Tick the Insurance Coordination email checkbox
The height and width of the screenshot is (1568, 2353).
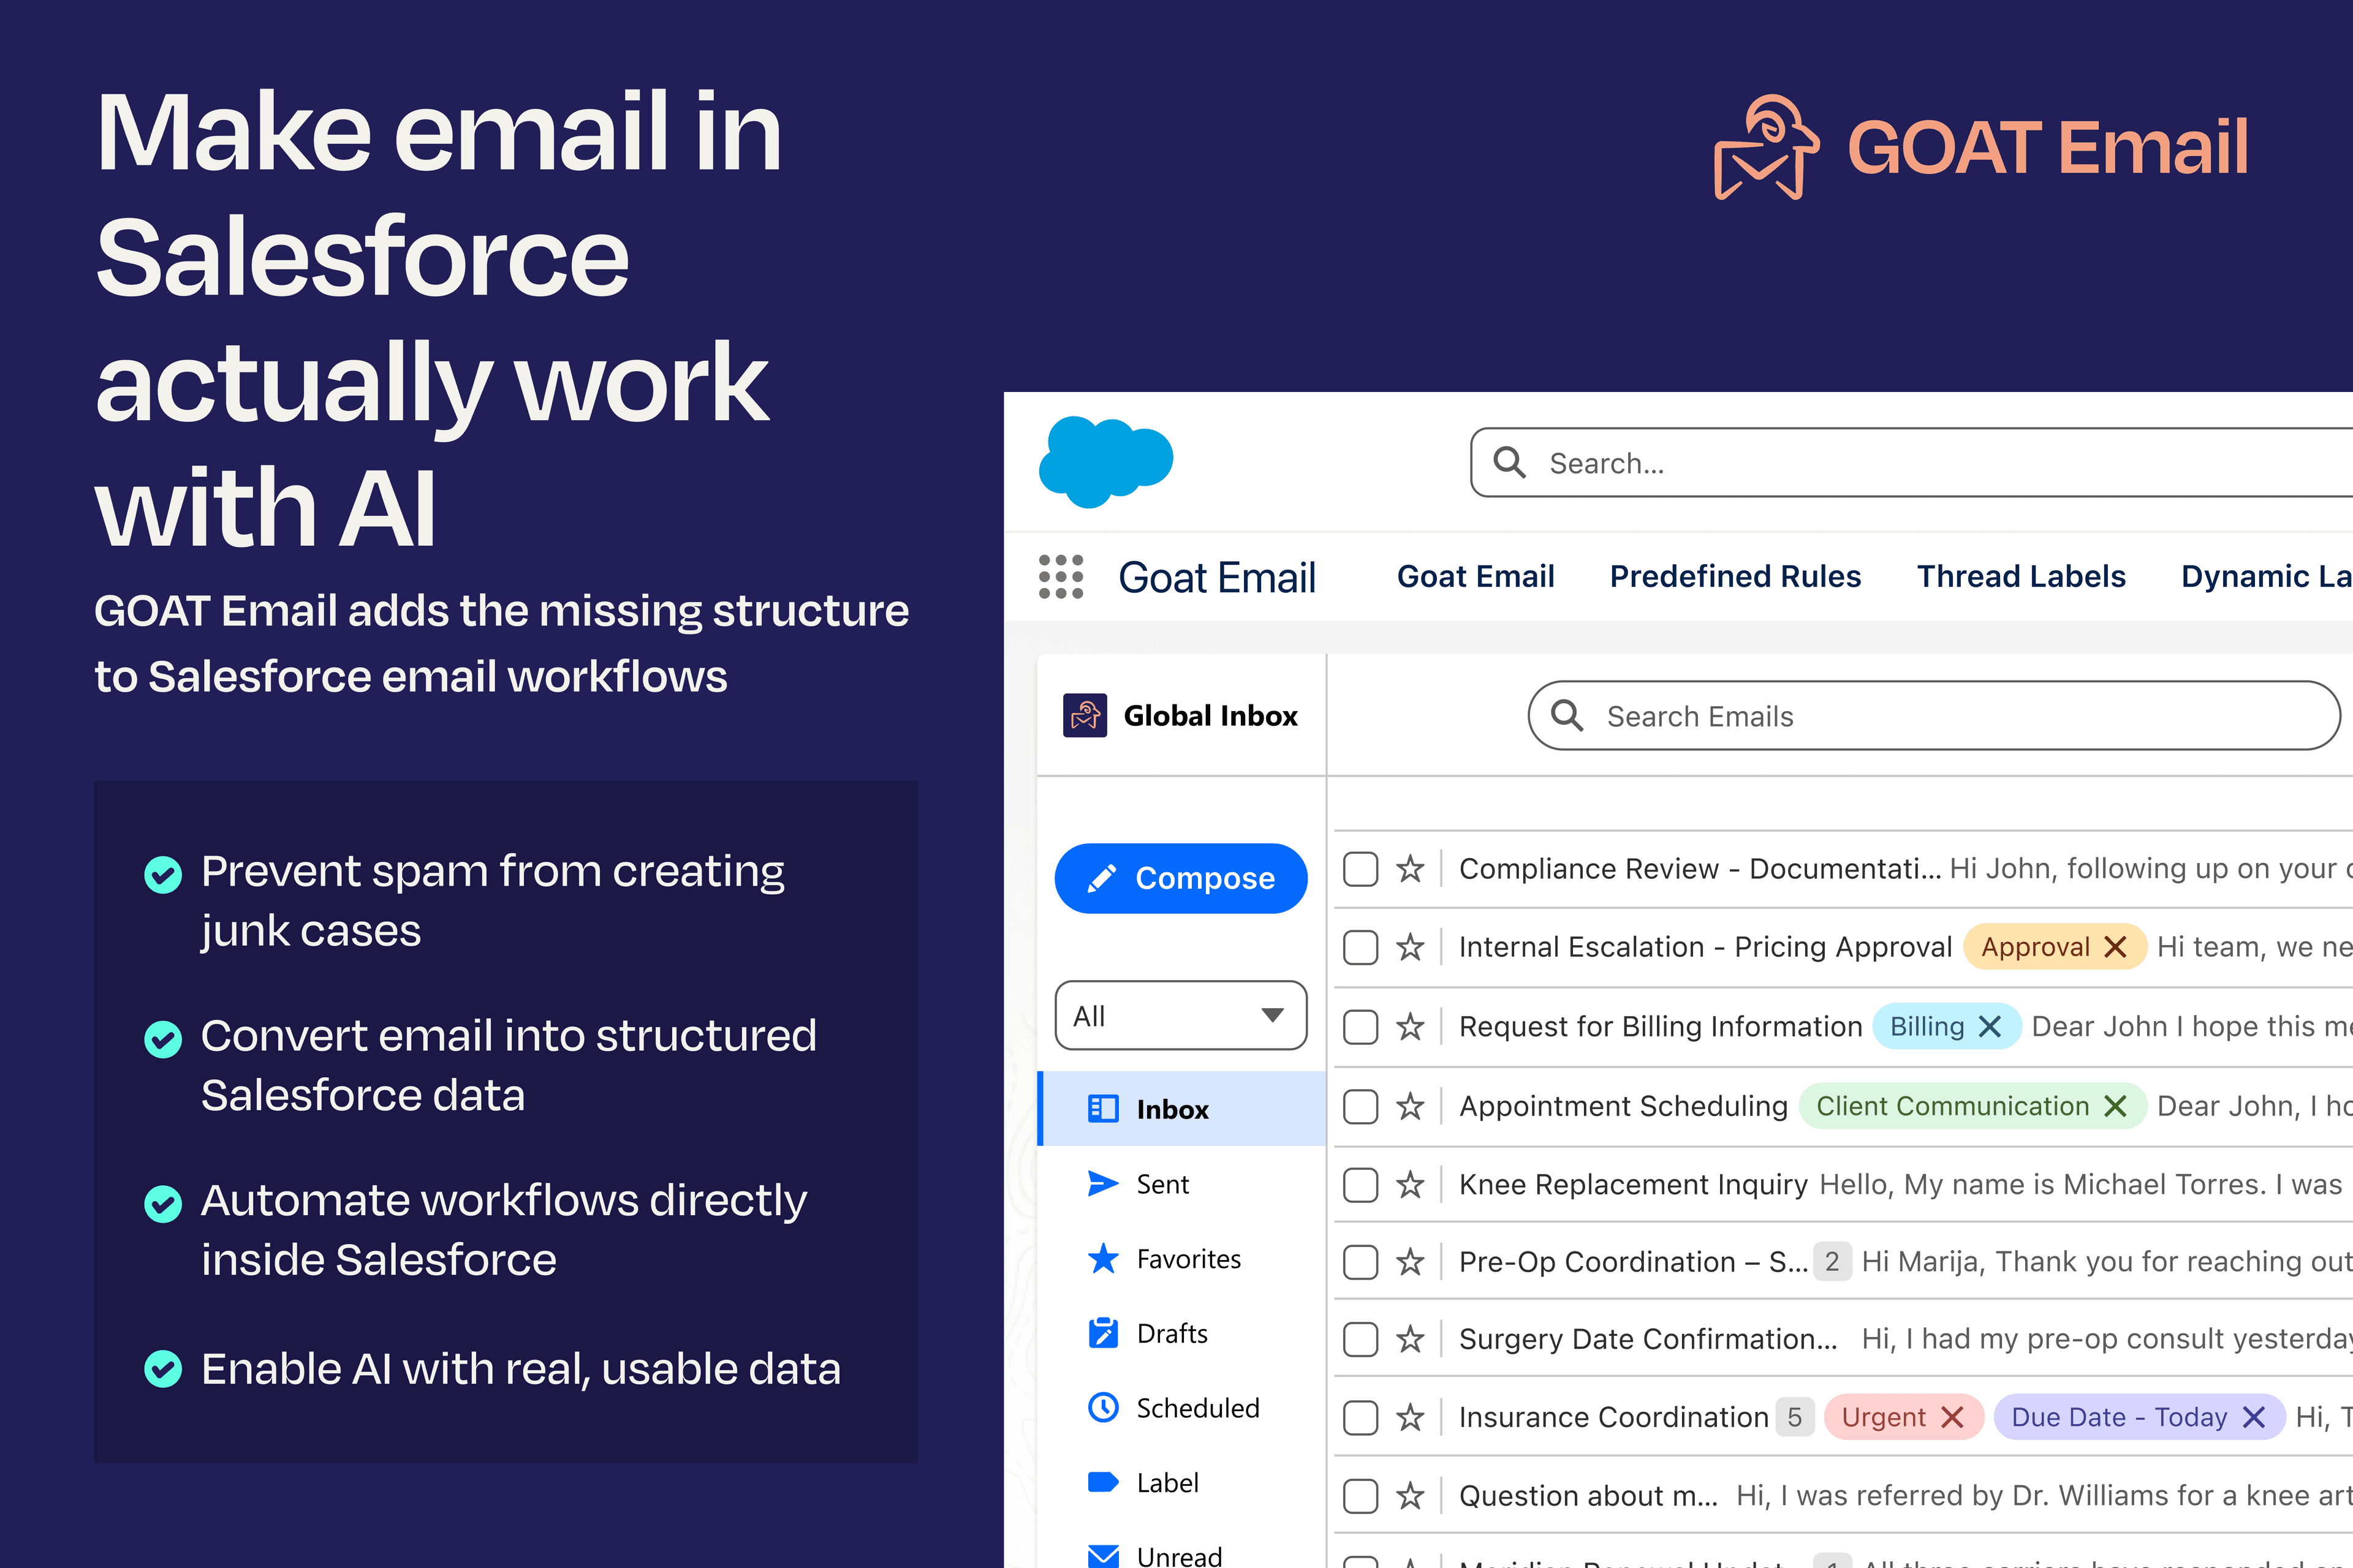tap(1360, 1417)
